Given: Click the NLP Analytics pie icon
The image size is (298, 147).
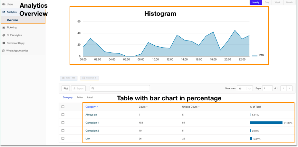Looking at the screenshot, I should (x=4, y=35).
